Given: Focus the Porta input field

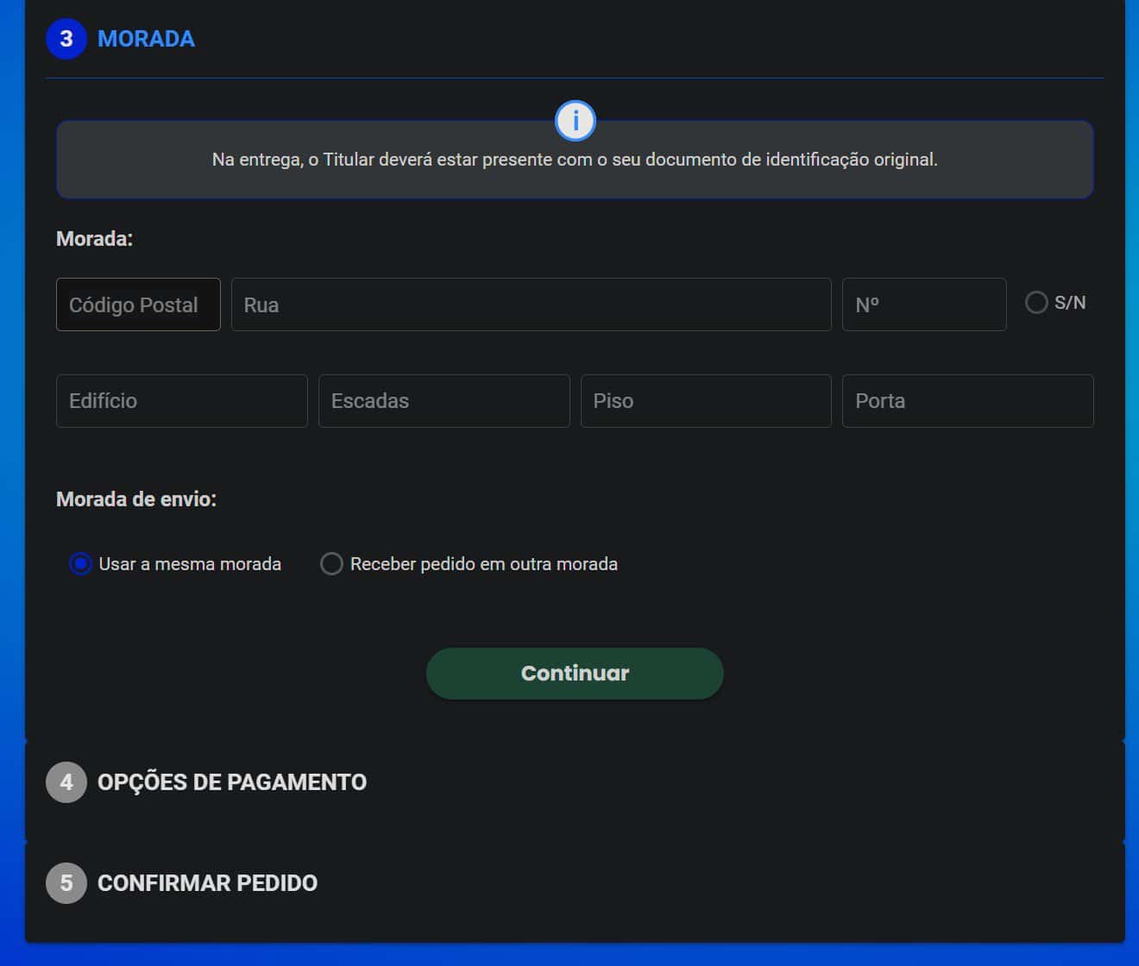Looking at the screenshot, I should pyautogui.click(x=968, y=401).
